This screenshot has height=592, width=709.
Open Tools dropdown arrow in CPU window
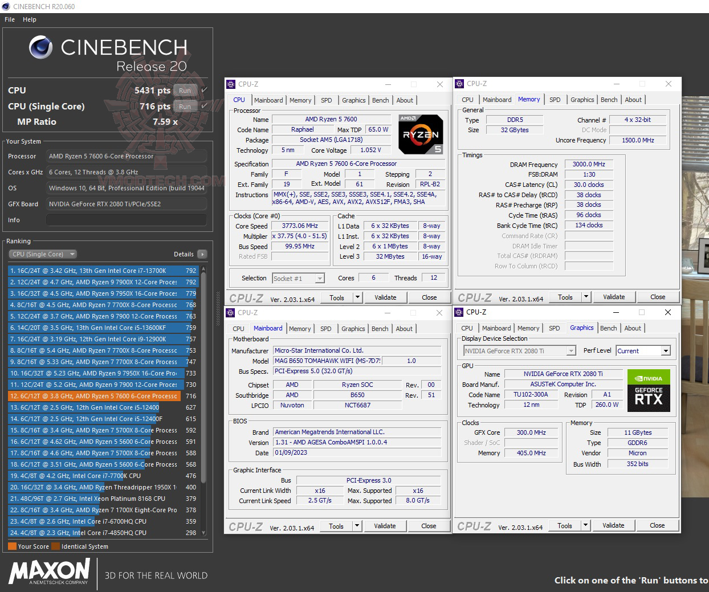point(357,297)
